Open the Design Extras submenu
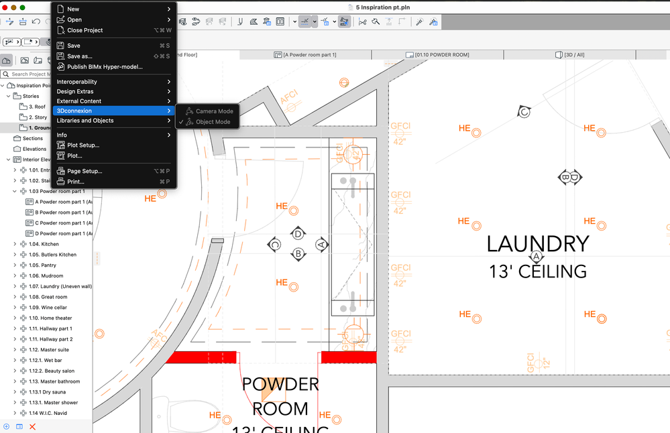Image resolution: width=670 pixels, height=433 pixels. click(x=113, y=91)
